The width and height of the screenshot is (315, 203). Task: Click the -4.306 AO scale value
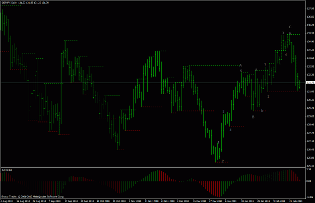click(x=309, y=197)
